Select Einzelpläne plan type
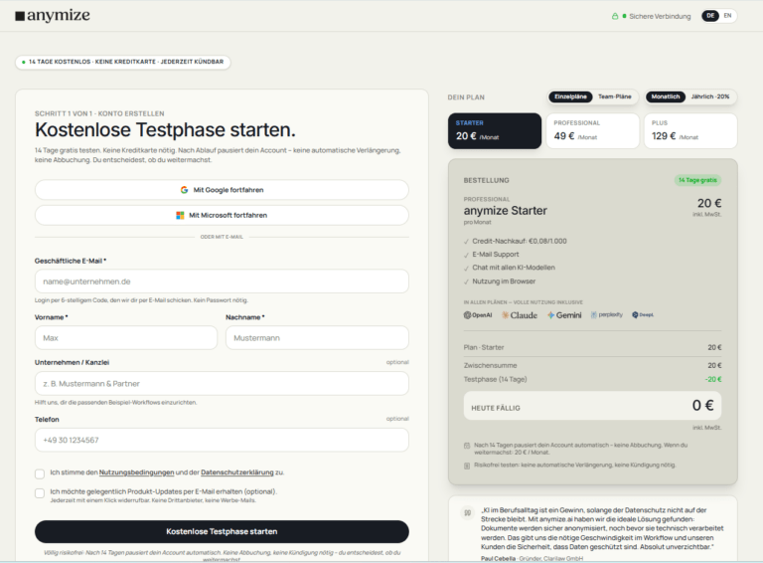This screenshot has height=563, width=763. [571, 96]
